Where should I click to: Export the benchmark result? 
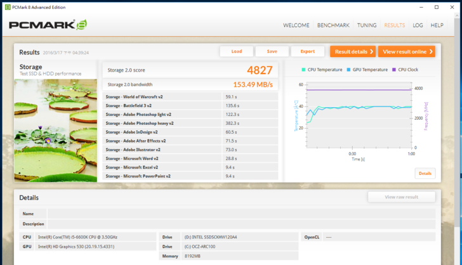[x=308, y=51]
